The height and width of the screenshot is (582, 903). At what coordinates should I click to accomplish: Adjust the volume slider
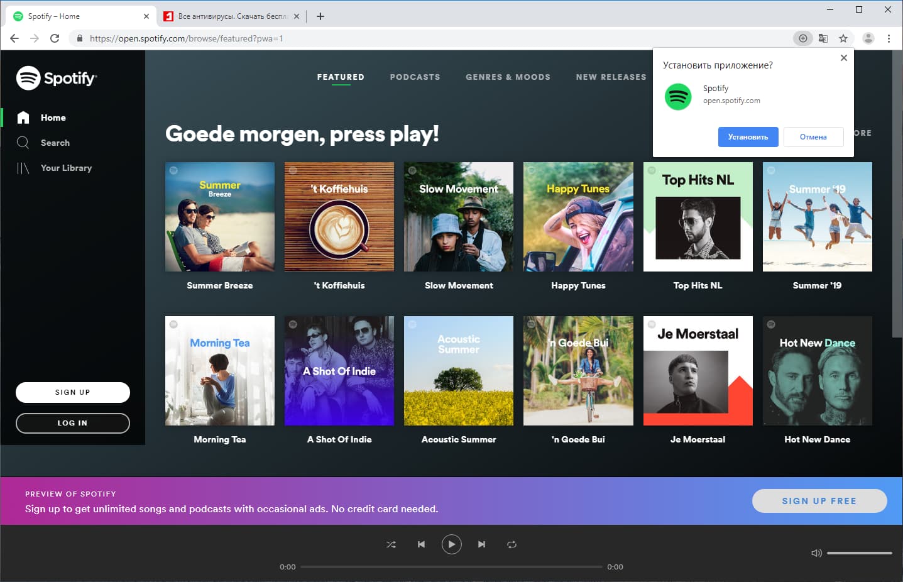(859, 553)
